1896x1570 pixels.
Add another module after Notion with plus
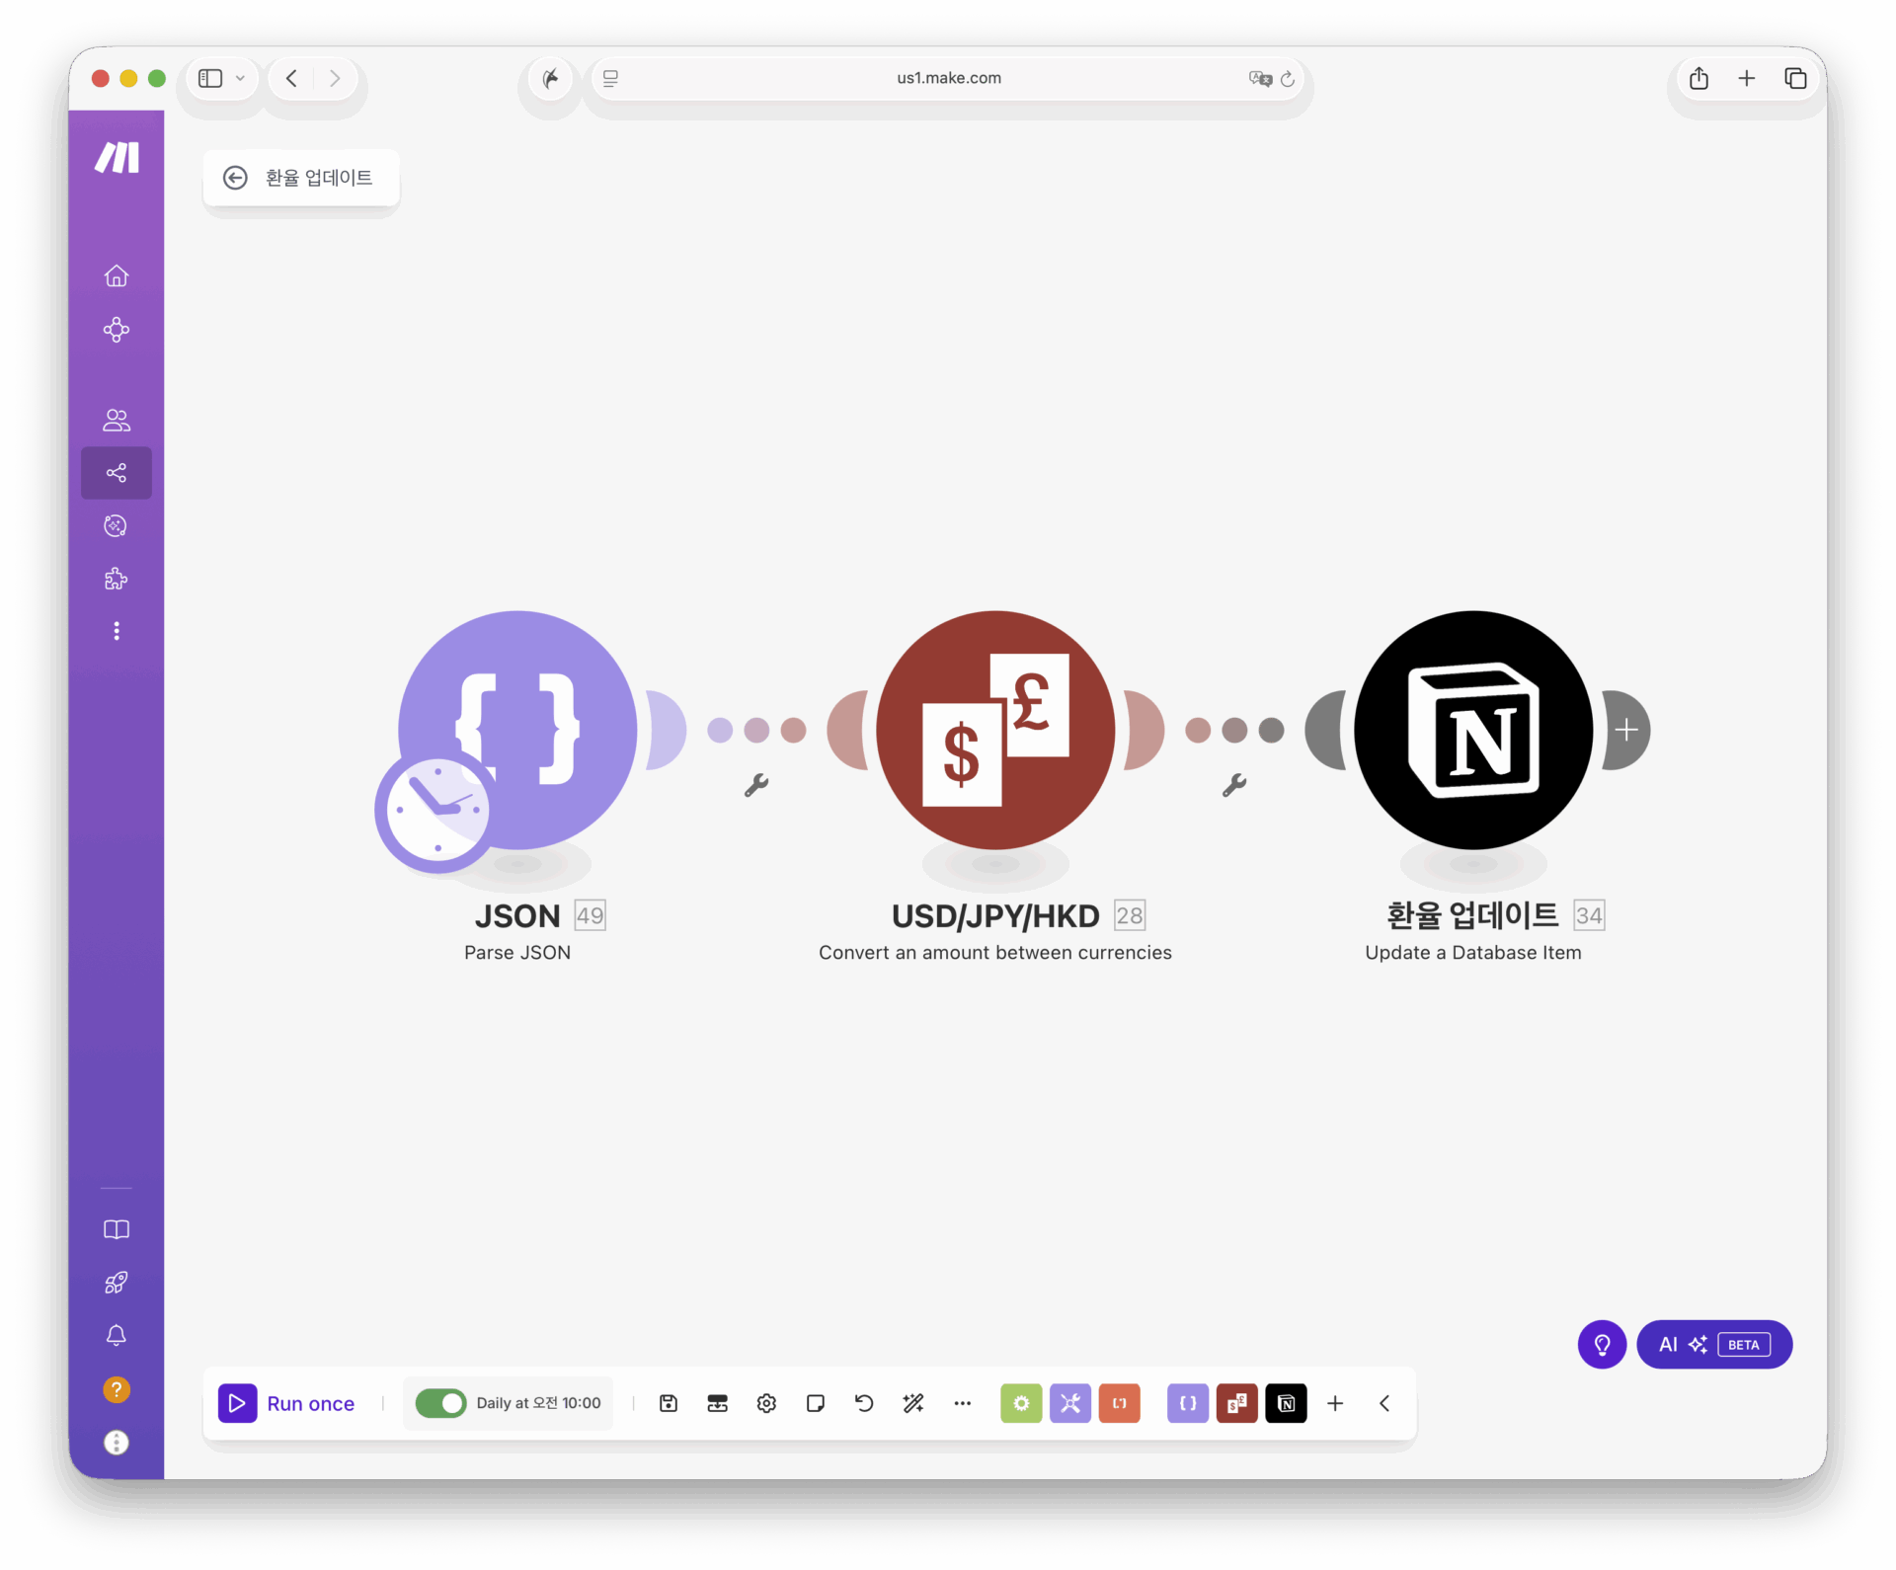click(x=1626, y=730)
